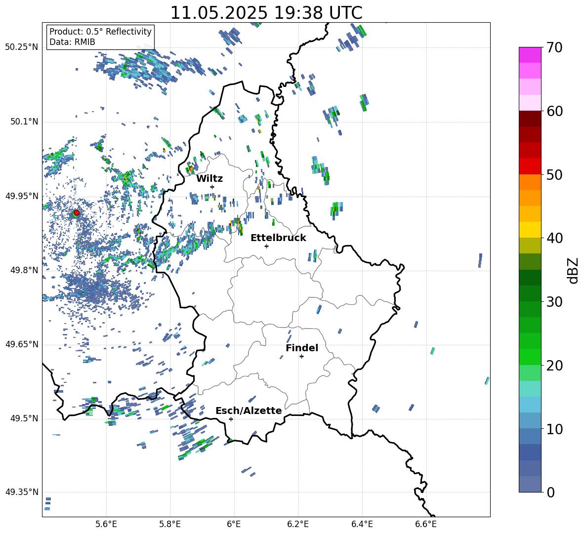The height and width of the screenshot is (534, 585).
Task: Click the Ettelbruck cross marker
Action: pos(266,246)
